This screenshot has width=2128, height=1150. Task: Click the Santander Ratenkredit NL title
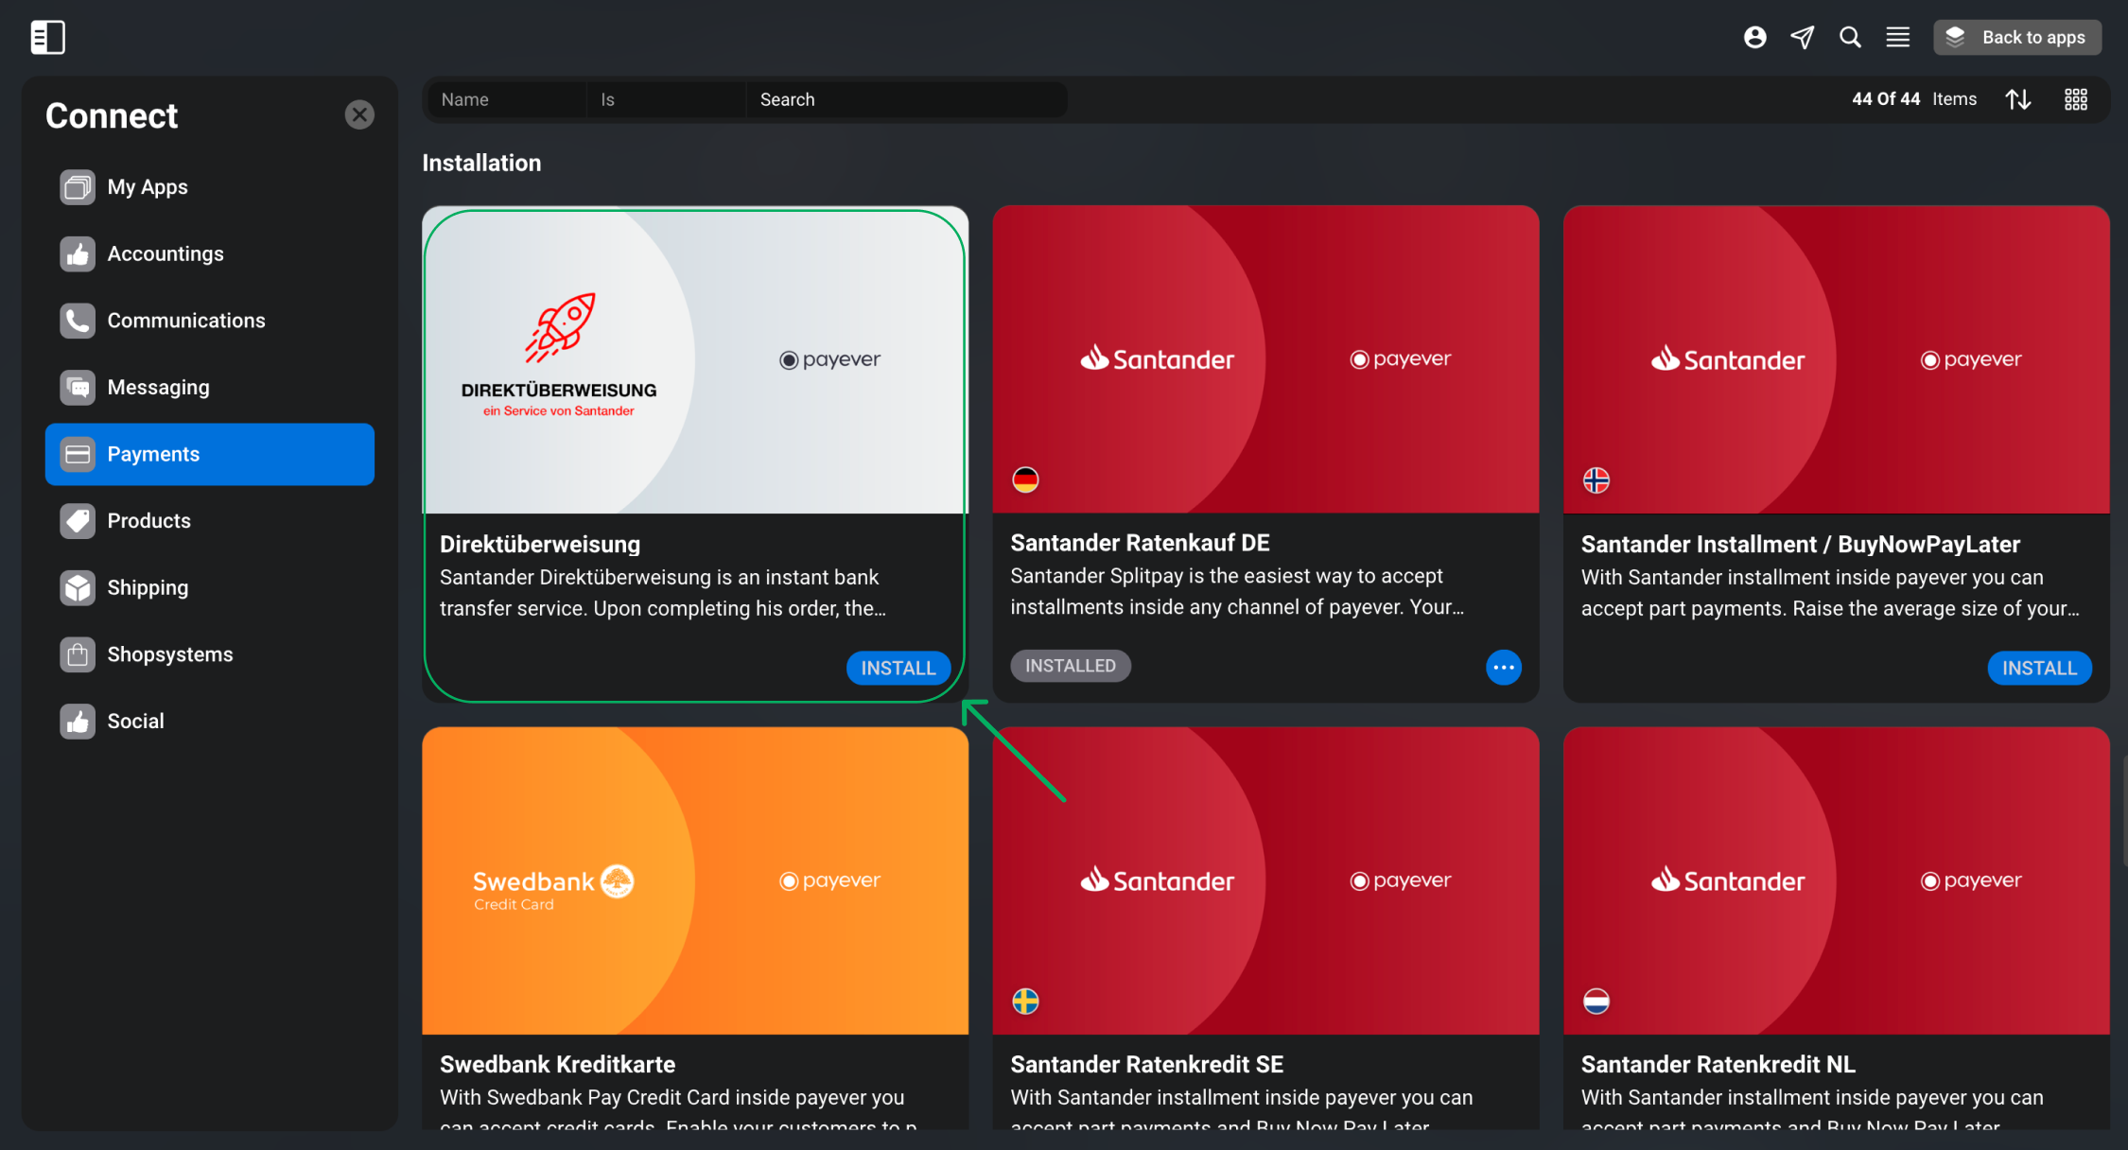coord(1718,1064)
